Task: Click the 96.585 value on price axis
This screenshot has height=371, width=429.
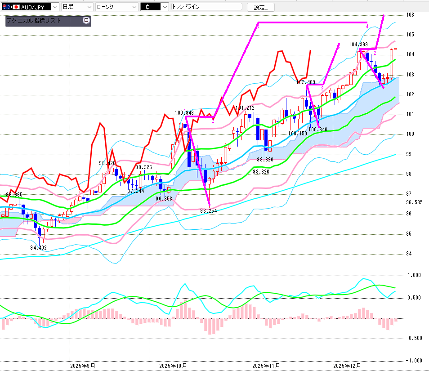Action: point(414,202)
